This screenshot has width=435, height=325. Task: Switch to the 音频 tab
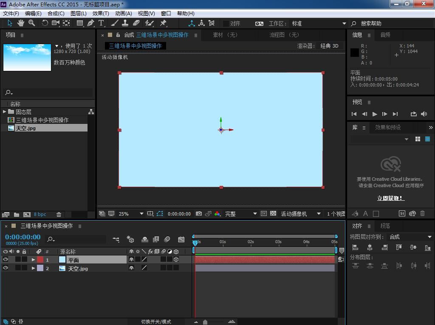(x=385, y=35)
